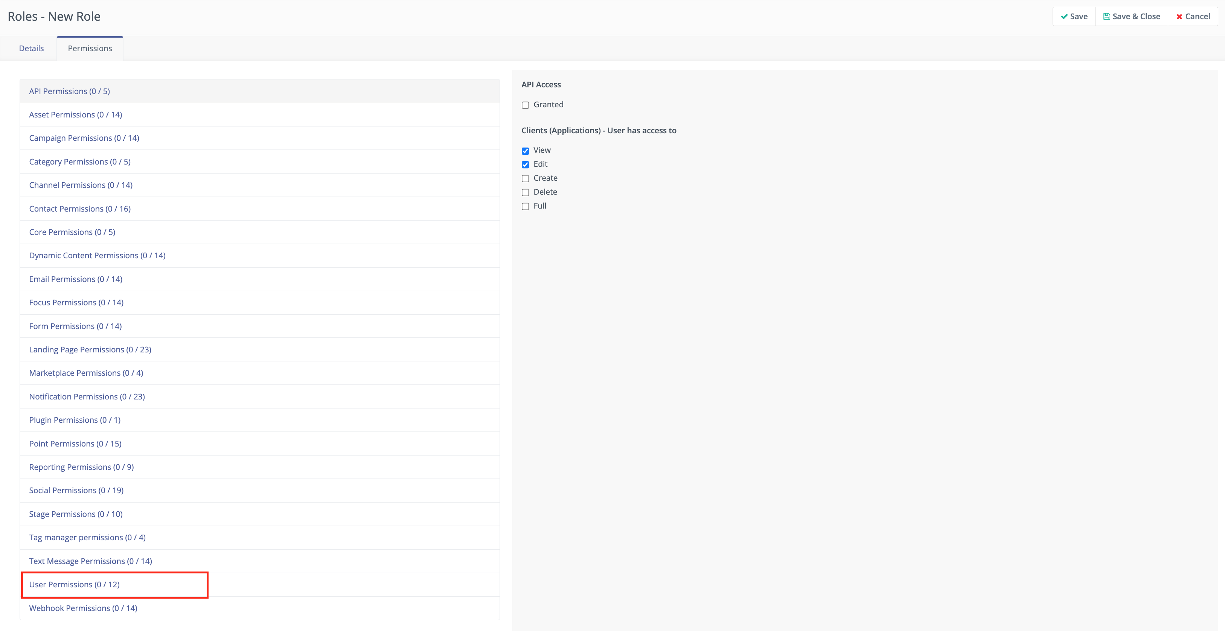Select Plugin Permissions (0 / 1)
Image resolution: width=1225 pixels, height=631 pixels.
(75, 420)
